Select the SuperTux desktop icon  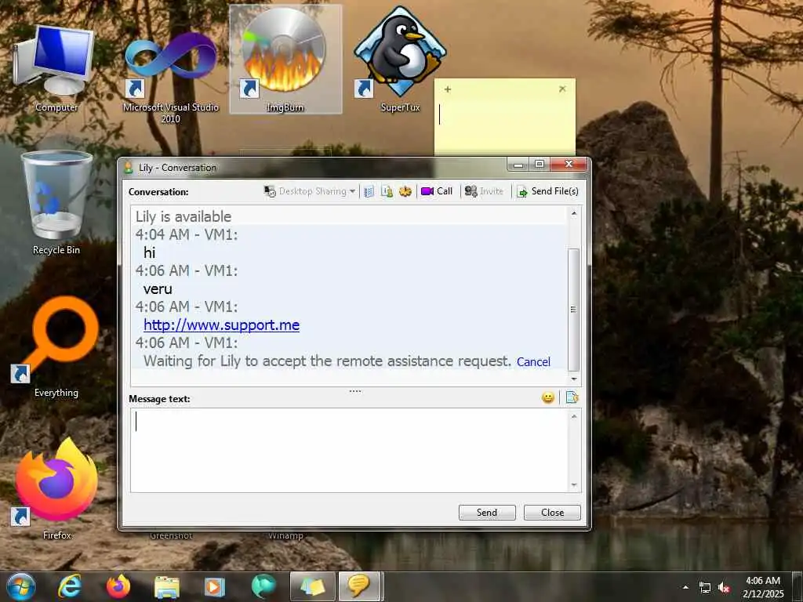point(400,60)
